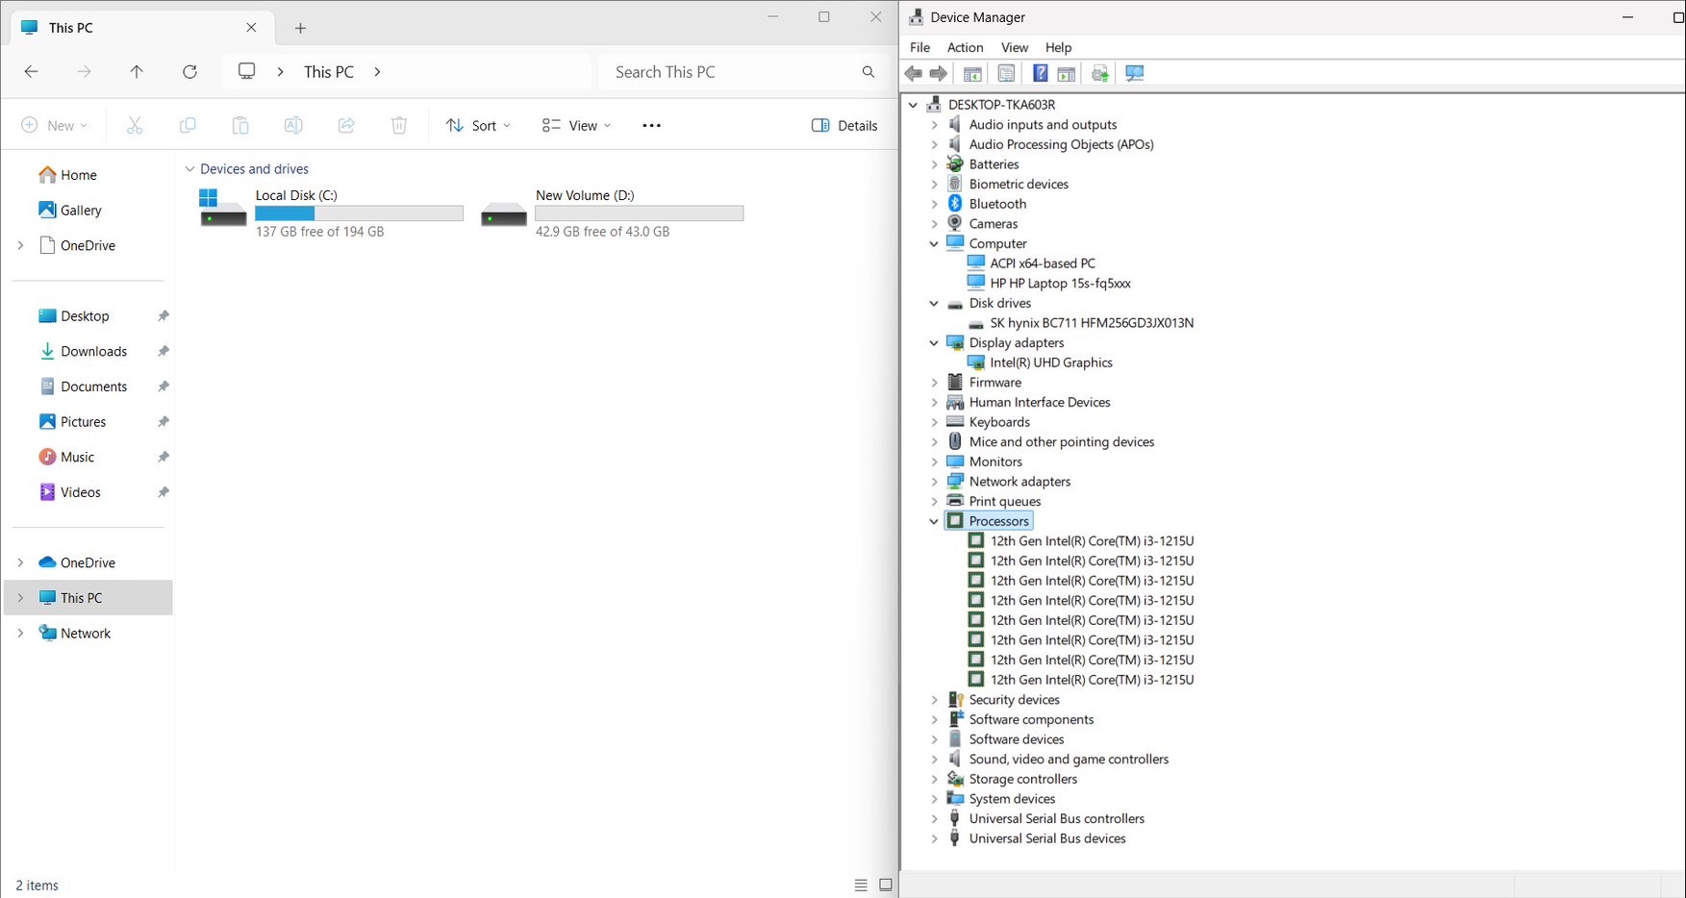The image size is (1686, 898).
Task: Select Intel(R) UHD Graphics display adapter
Action: point(1050,362)
